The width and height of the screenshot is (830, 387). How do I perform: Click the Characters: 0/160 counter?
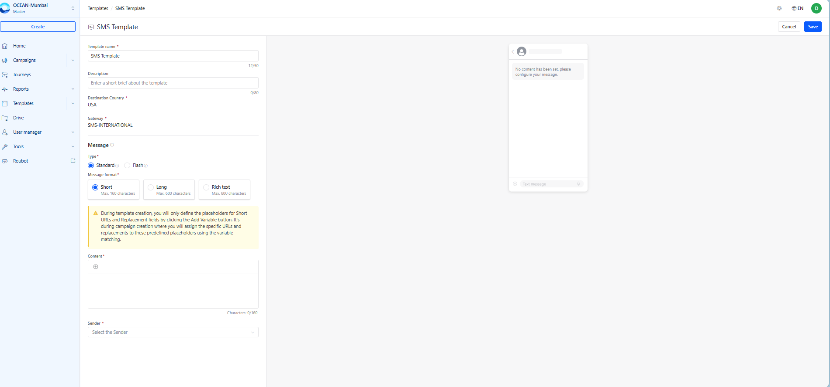tap(242, 313)
